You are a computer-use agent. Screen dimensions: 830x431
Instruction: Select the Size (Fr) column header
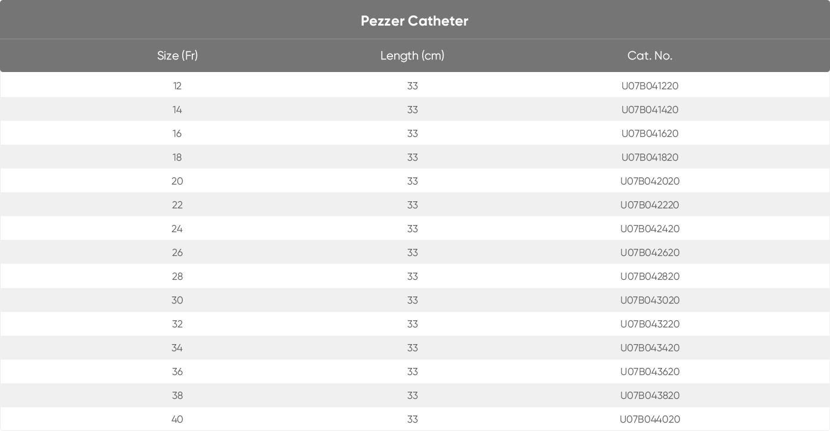click(177, 55)
